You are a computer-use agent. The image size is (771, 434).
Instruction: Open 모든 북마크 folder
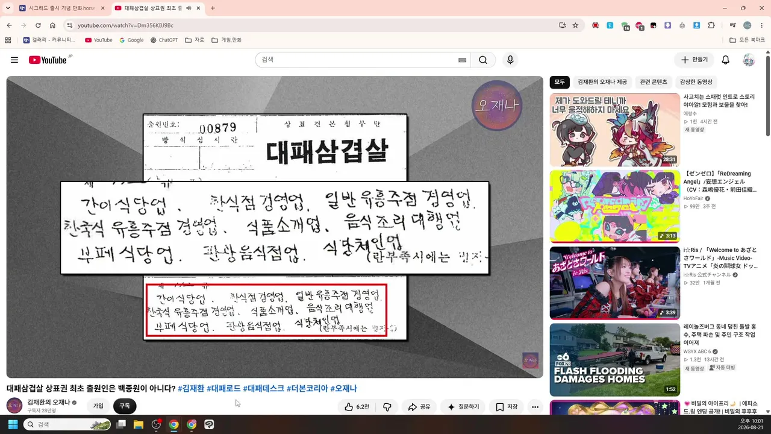coord(747,40)
